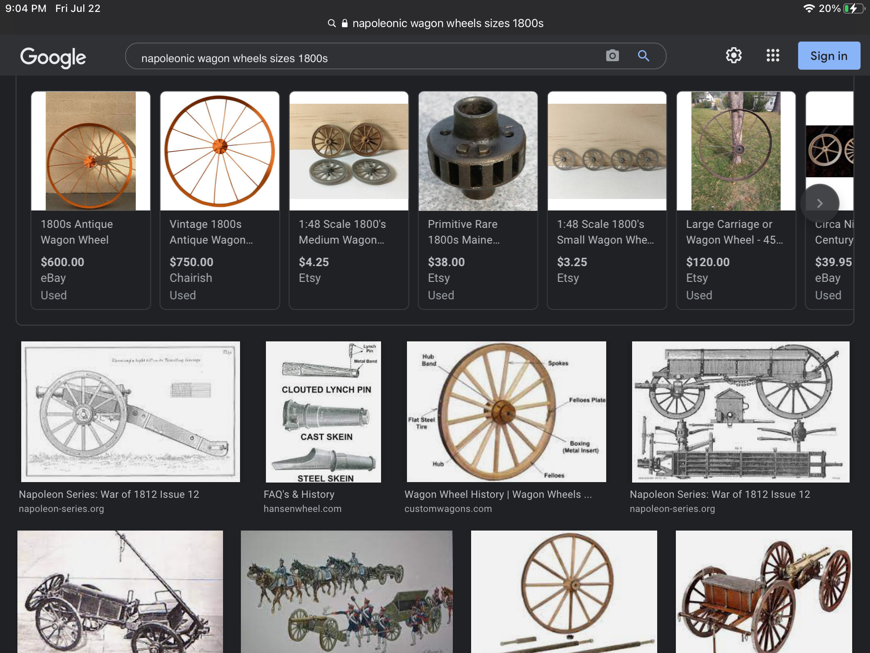Image resolution: width=870 pixels, height=653 pixels.
Task: Open 1:48 Scale Small Wagon wheels image
Action: [607, 151]
